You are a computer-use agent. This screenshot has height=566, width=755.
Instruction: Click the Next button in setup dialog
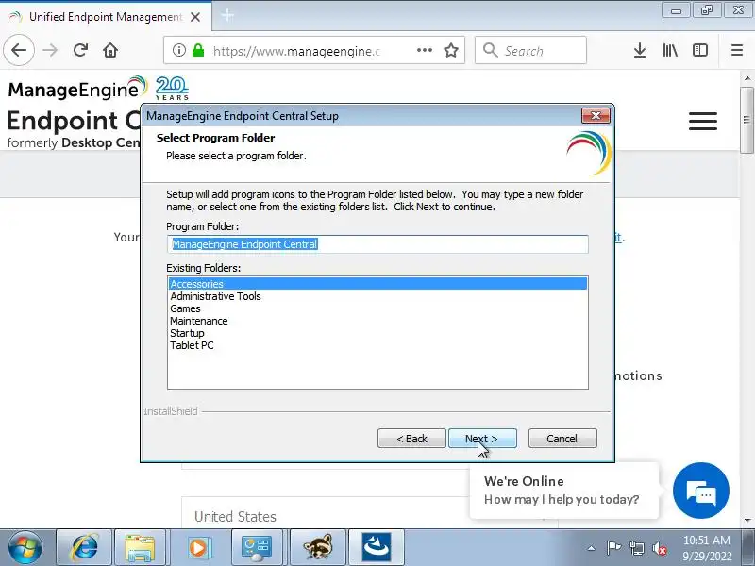point(482,439)
